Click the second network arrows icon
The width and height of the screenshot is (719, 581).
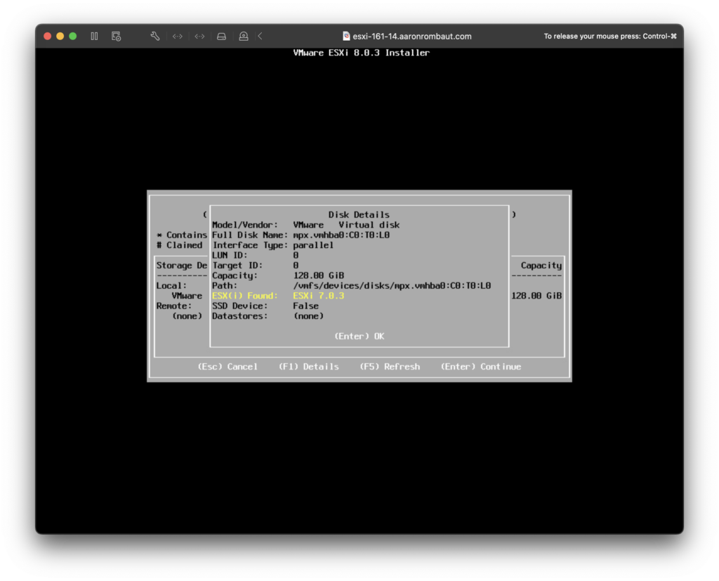pyautogui.click(x=199, y=36)
